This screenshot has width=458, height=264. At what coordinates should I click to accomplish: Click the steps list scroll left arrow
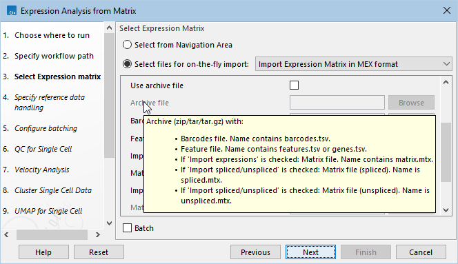point(6,234)
